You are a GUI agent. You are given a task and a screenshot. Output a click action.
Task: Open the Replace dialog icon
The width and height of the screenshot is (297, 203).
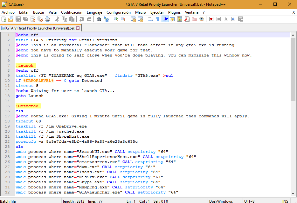106,19
